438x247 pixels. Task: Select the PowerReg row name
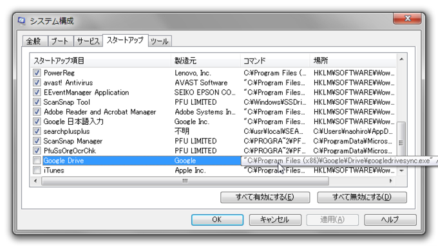[59, 73]
